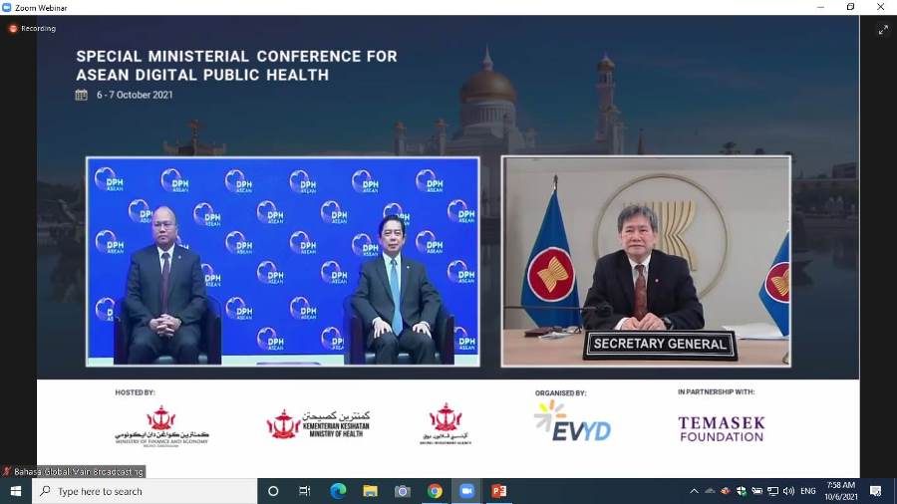Open Task View on the taskbar
The image size is (897, 504).
click(305, 491)
